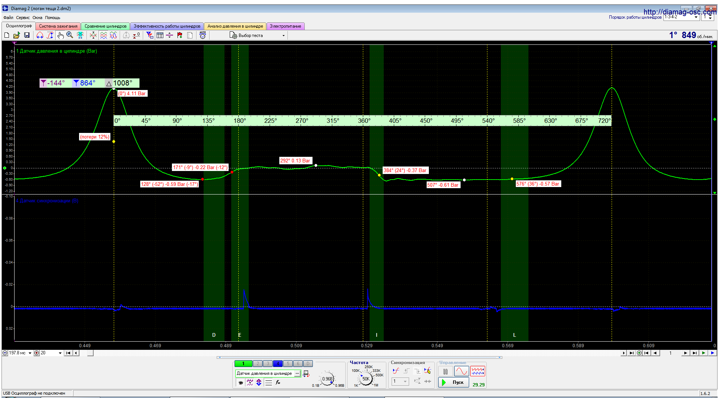722x398 pixels.
Task: Toggle channel visibility eye icon
Action: click(x=241, y=382)
